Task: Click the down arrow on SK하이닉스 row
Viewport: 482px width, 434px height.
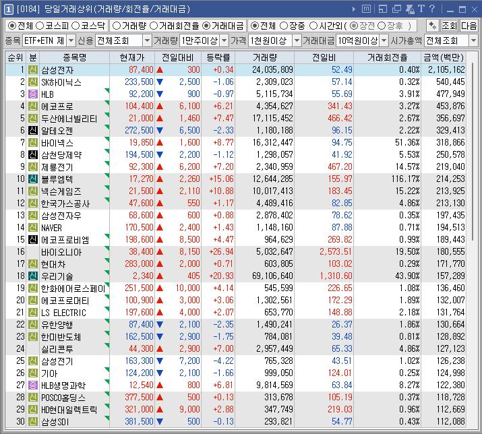Action: click(x=160, y=82)
